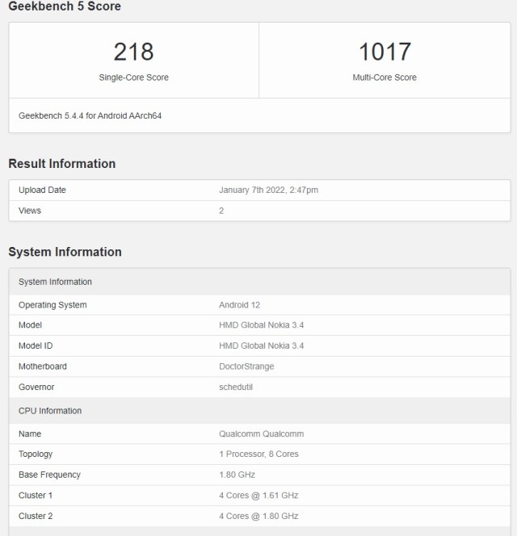Select the Model value HMD Global Nokia 3.4
The height and width of the screenshot is (536, 517).
261,325
